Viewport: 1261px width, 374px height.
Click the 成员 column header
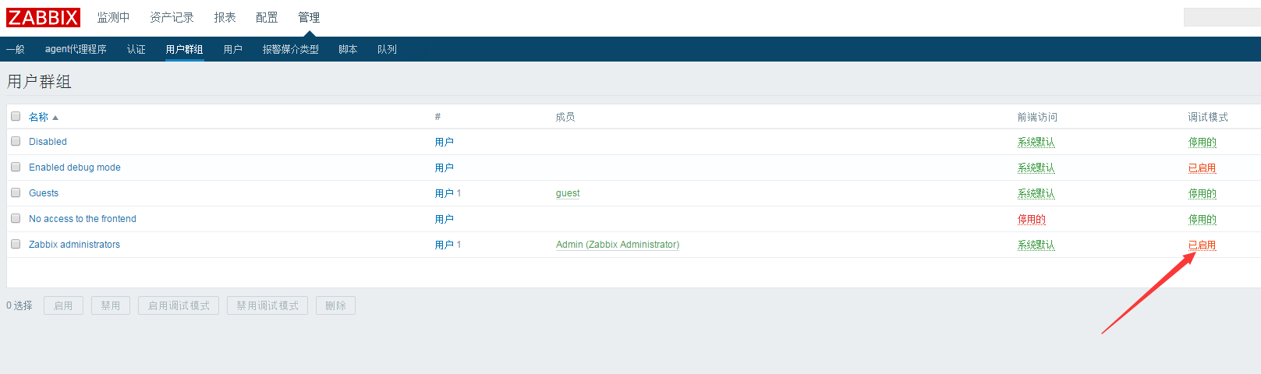coord(565,117)
